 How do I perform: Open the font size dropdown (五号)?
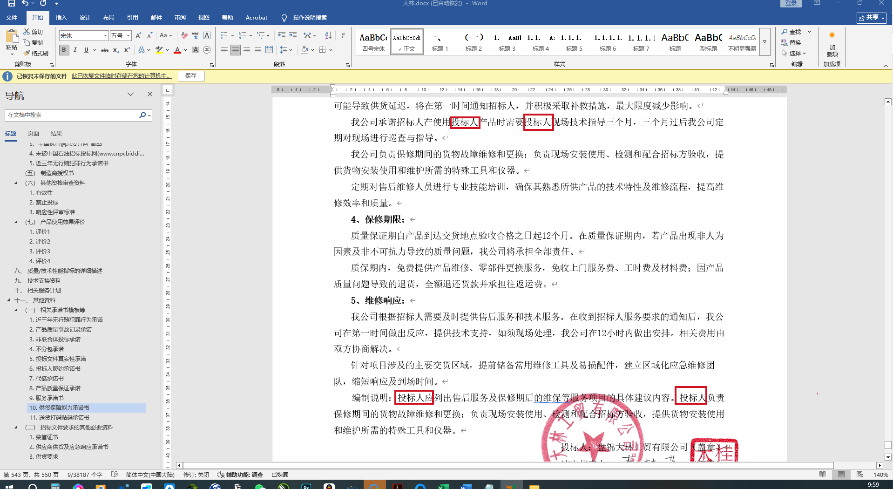tap(129, 35)
